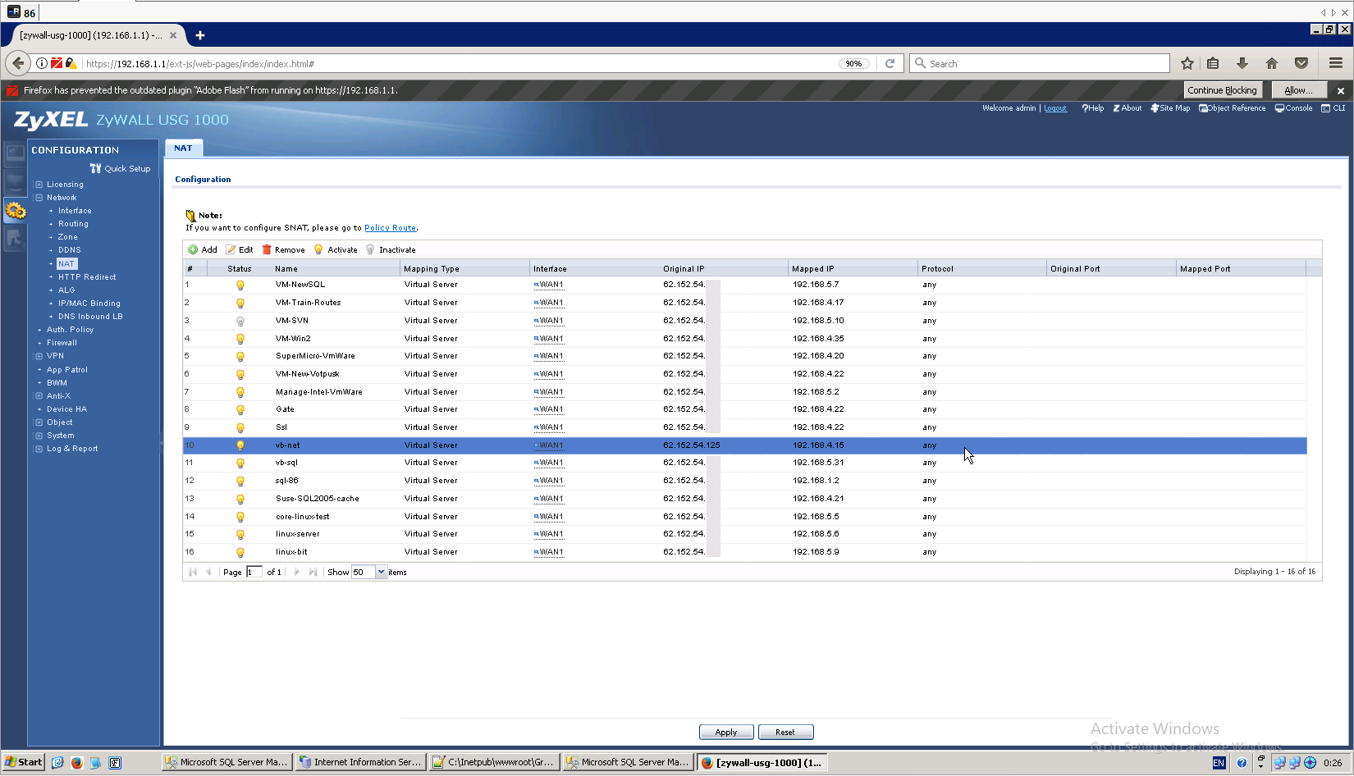Click Activate in the NAT toolbar

pyautogui.click(x=336, y=249)
